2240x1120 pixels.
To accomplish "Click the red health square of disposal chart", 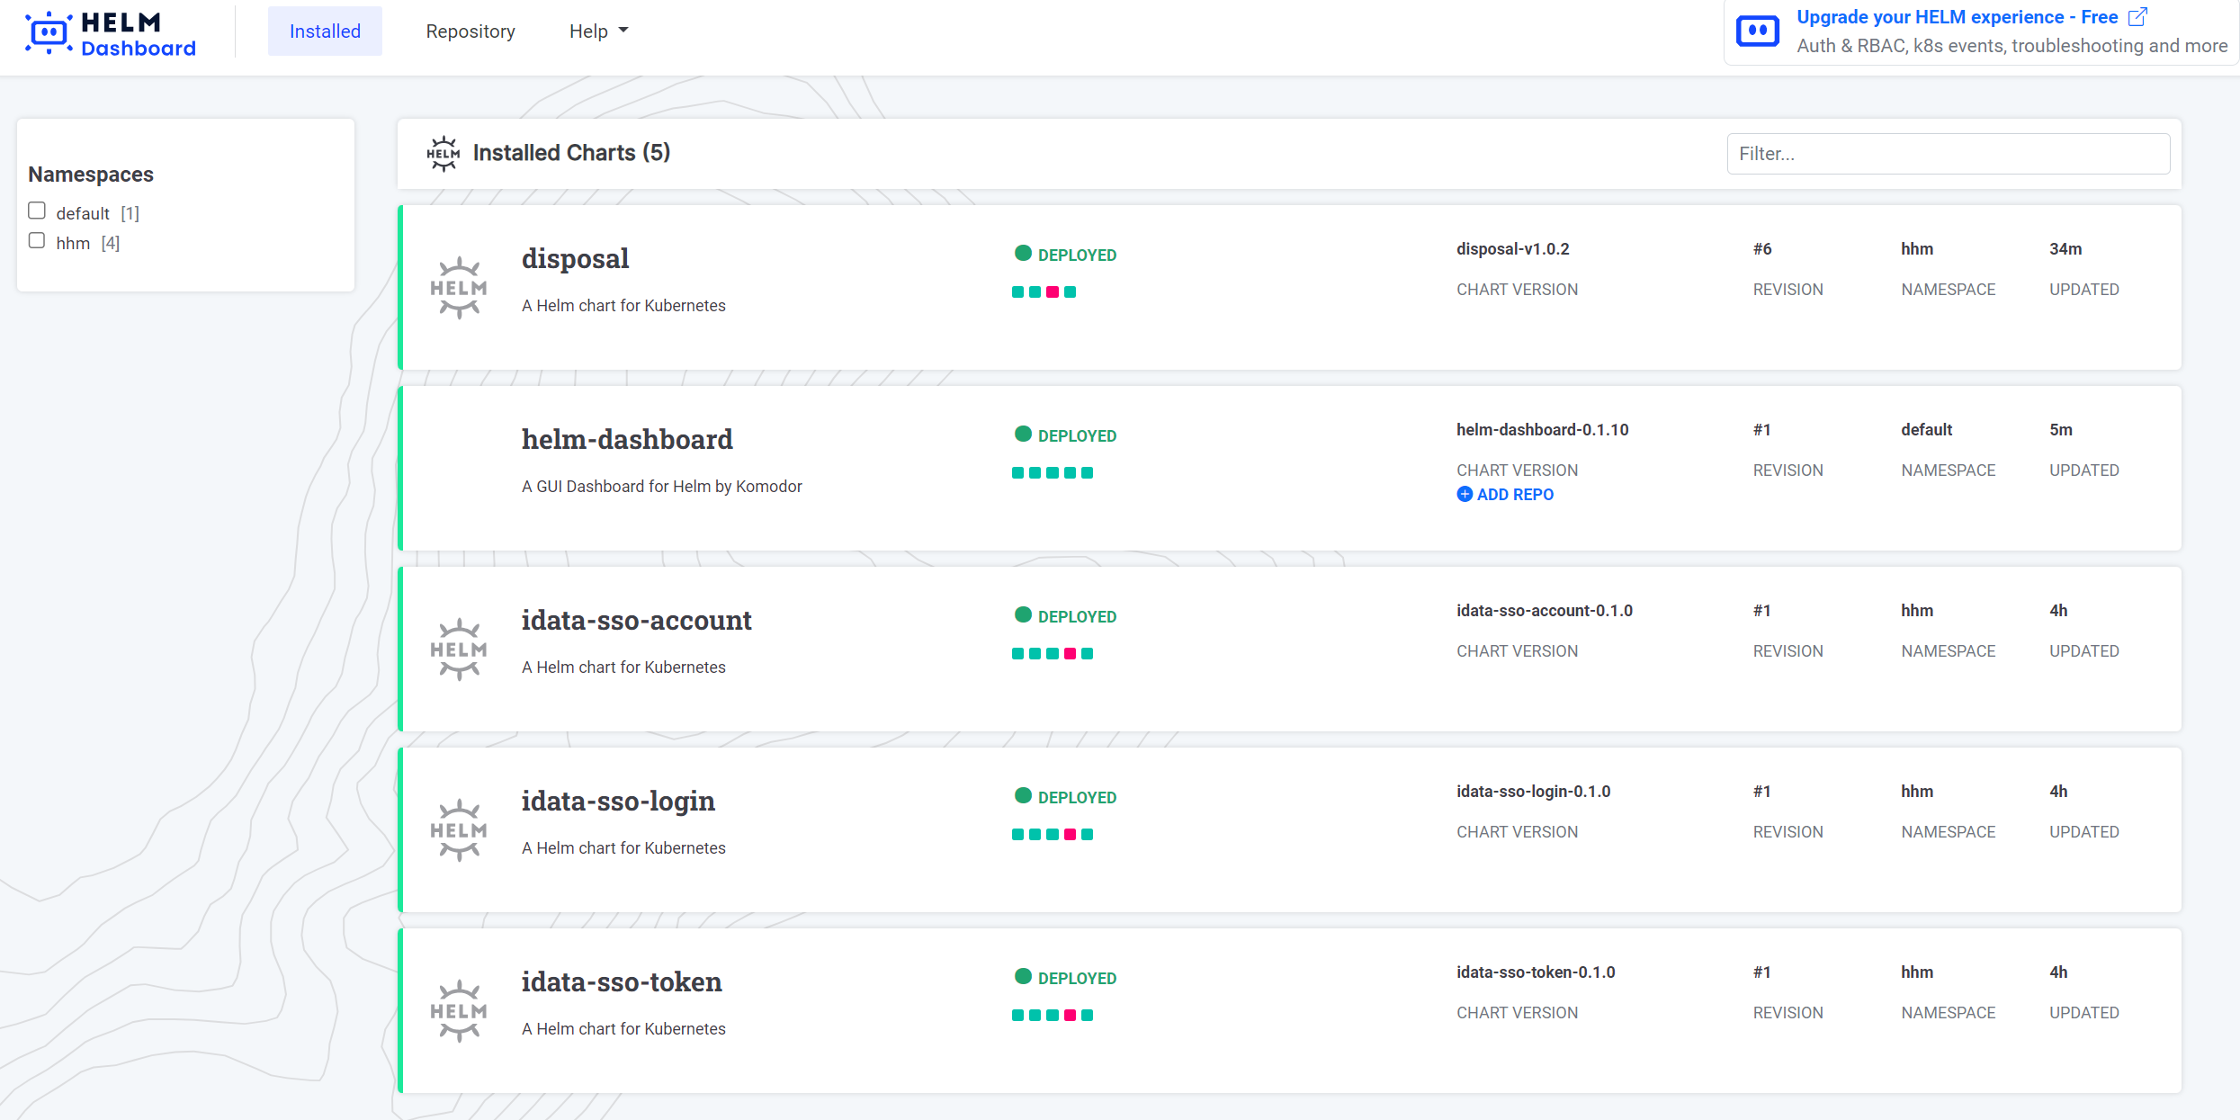I will pos(1053,292).
